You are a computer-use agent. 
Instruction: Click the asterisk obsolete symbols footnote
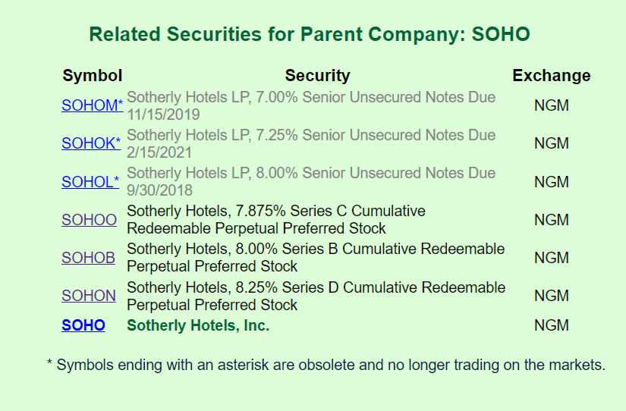point(326,365)
